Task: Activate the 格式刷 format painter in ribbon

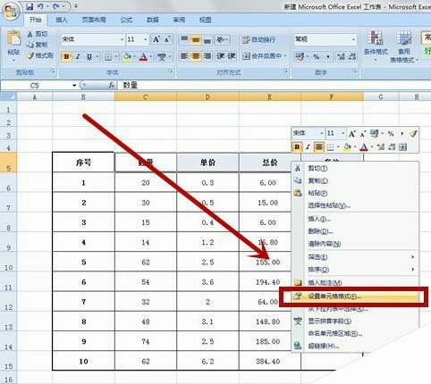Action: pos(39,55)
